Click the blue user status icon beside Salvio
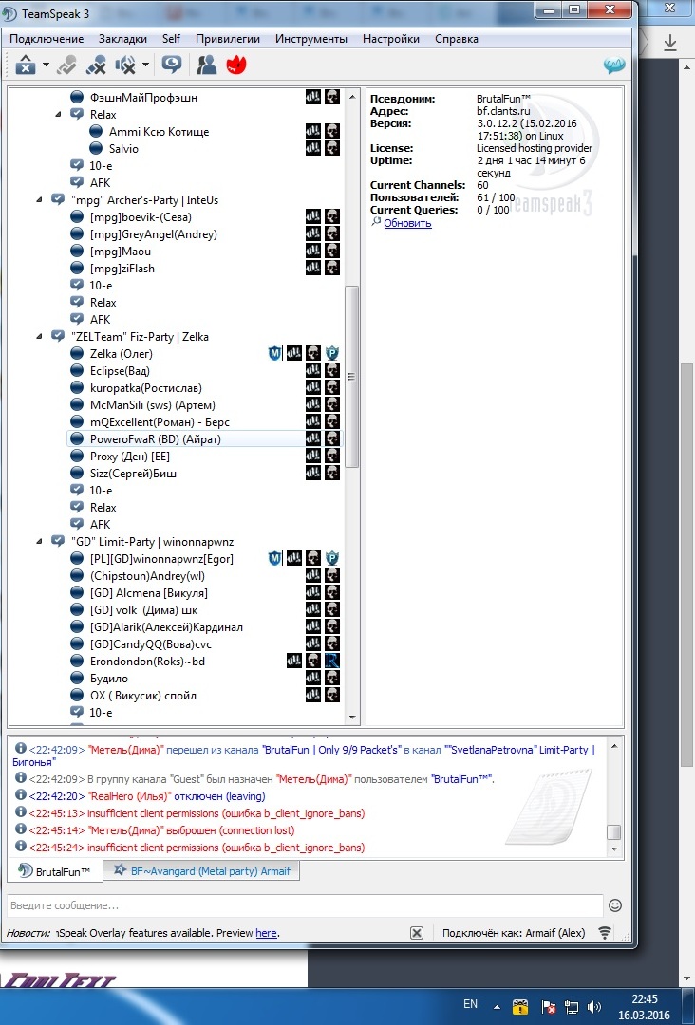This screenshot has height=1025, width=695. point(96,148)
